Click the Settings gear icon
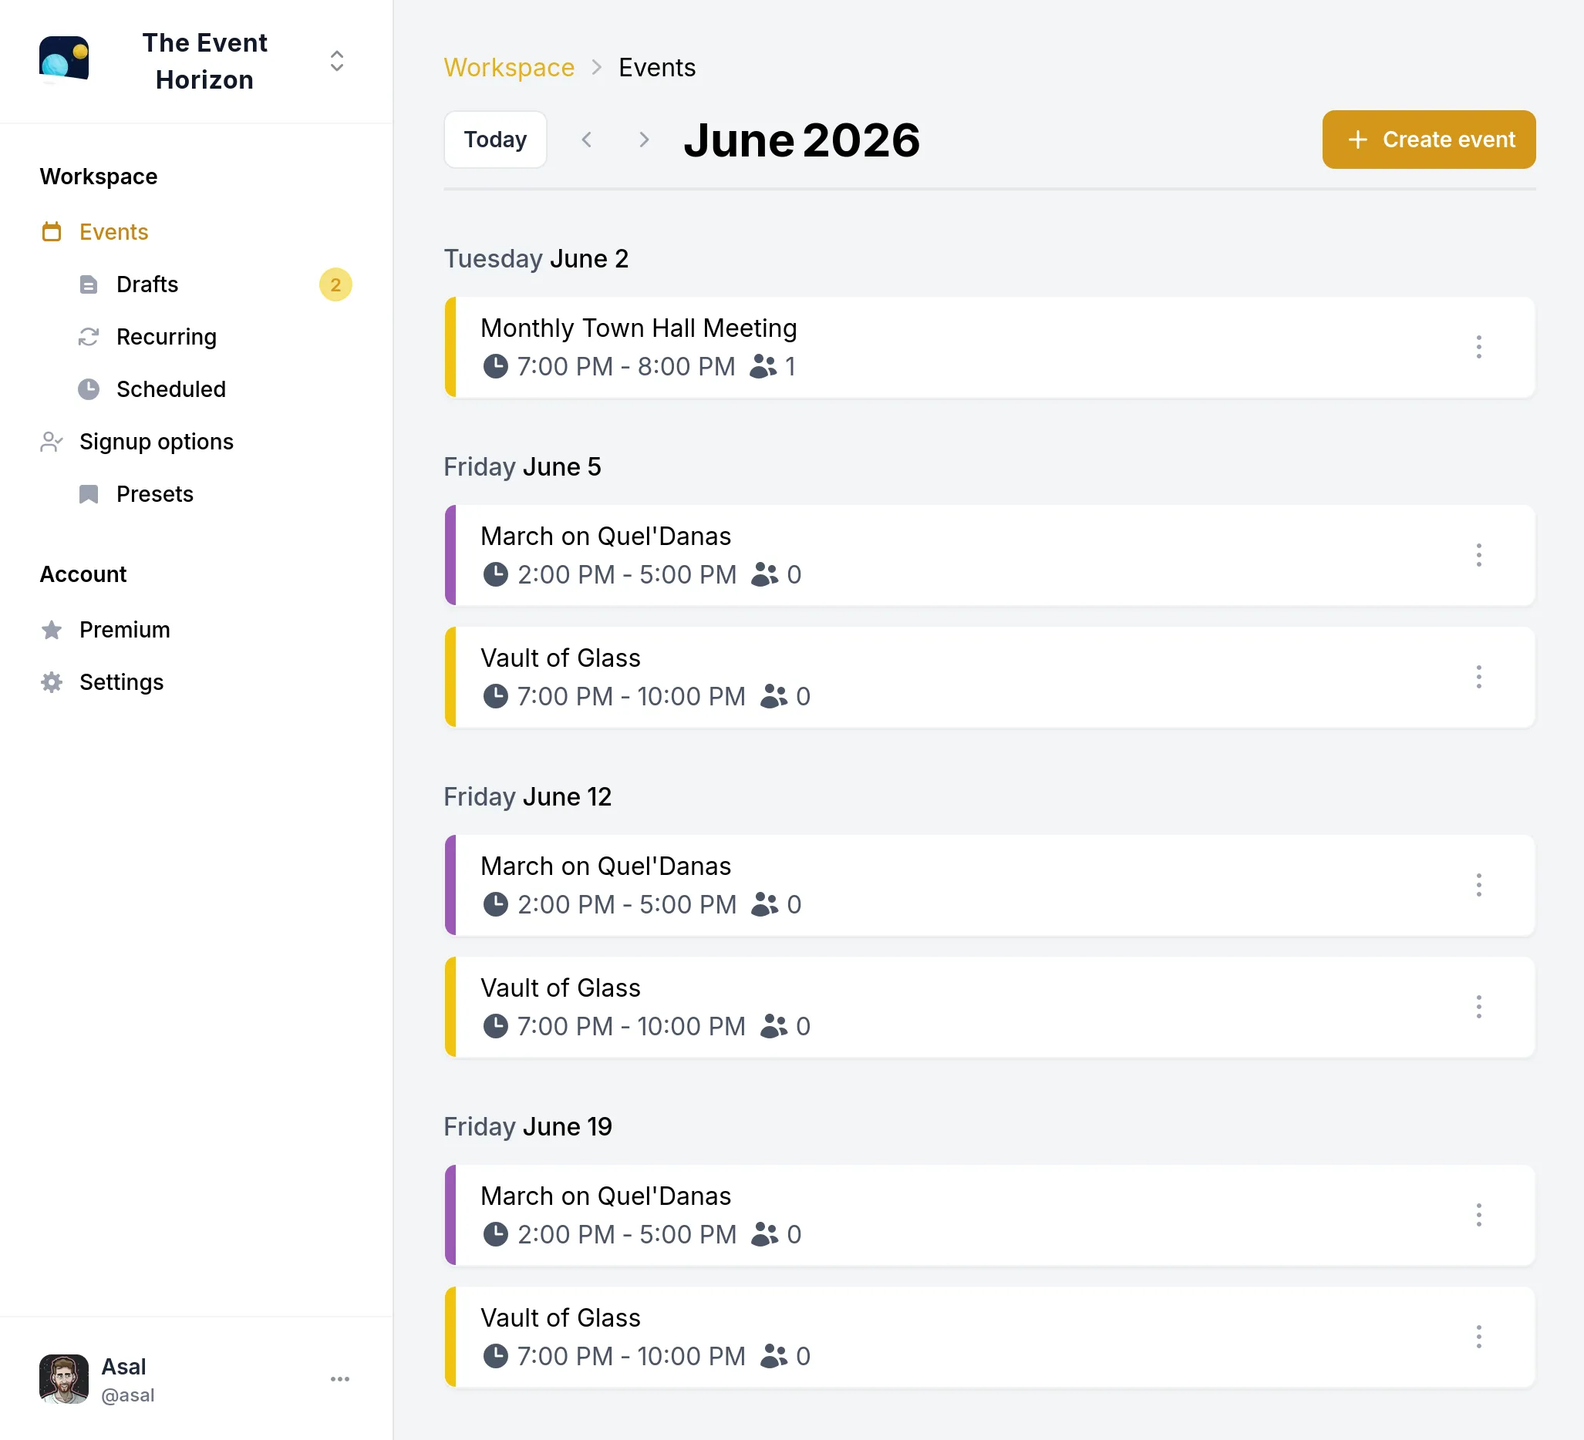The height and width of the screenshot is (1440, 1584). [52, 682]
